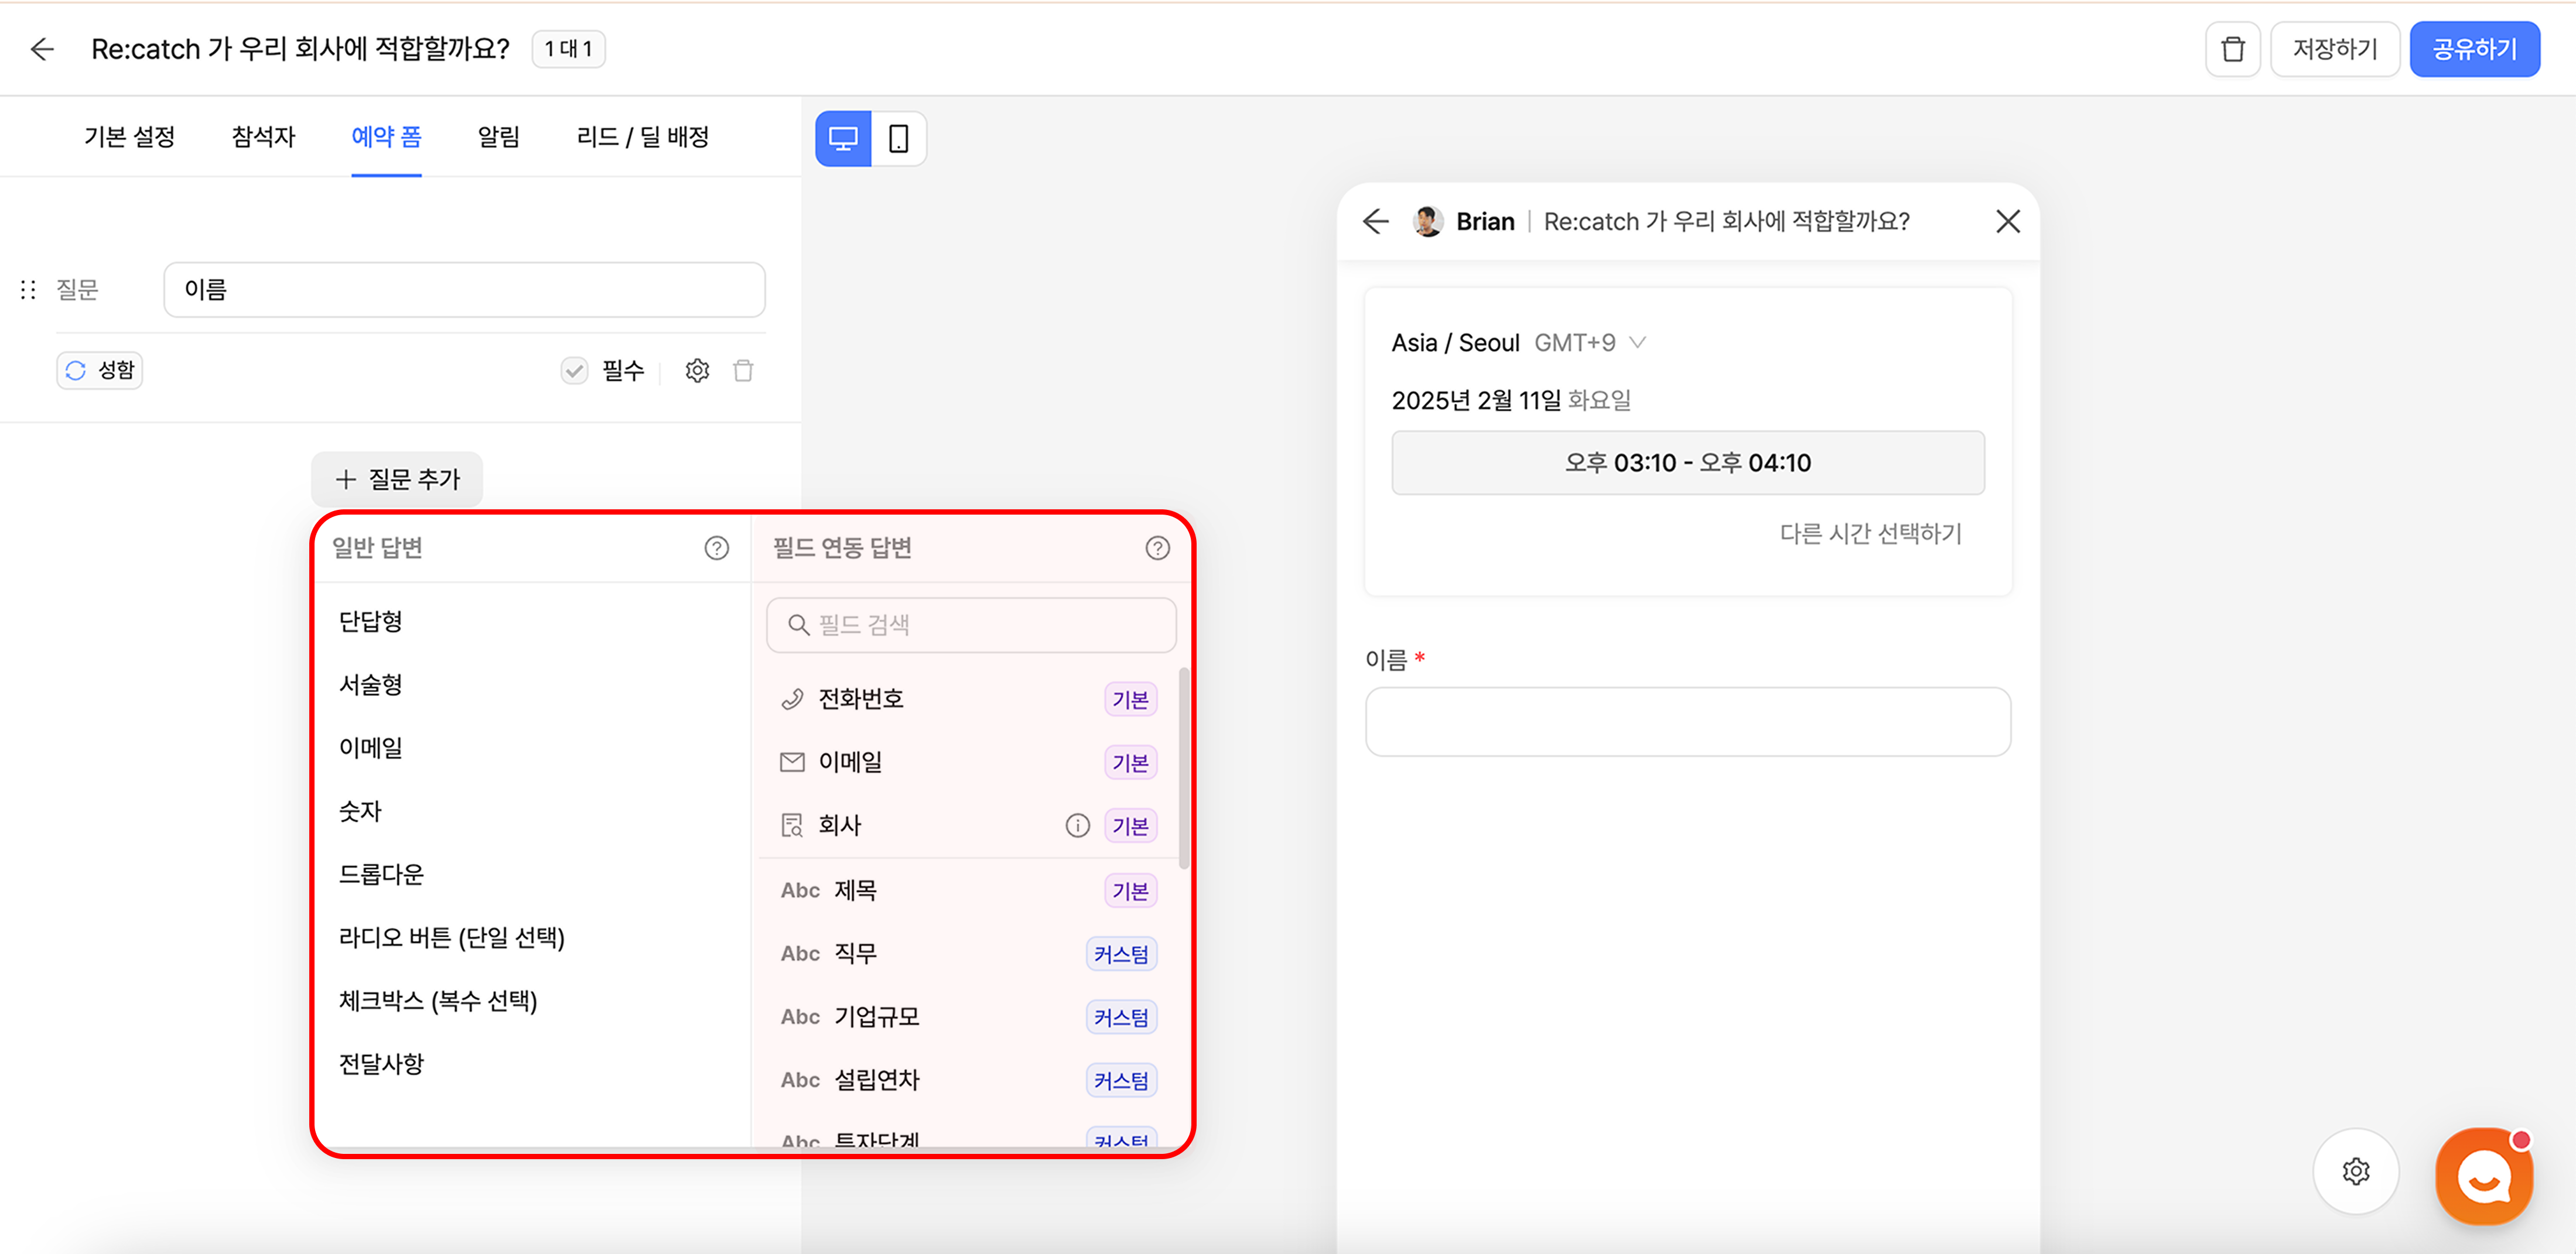Viewport: 2576px width, 1254px height.
Task: Click help icon beside 일반 답변
Action: (x=716, y=547)
